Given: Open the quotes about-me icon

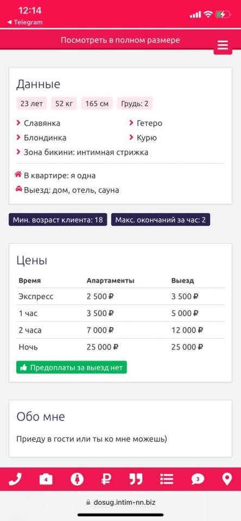Looking at the screenshot, I should (x=136, y=479).
